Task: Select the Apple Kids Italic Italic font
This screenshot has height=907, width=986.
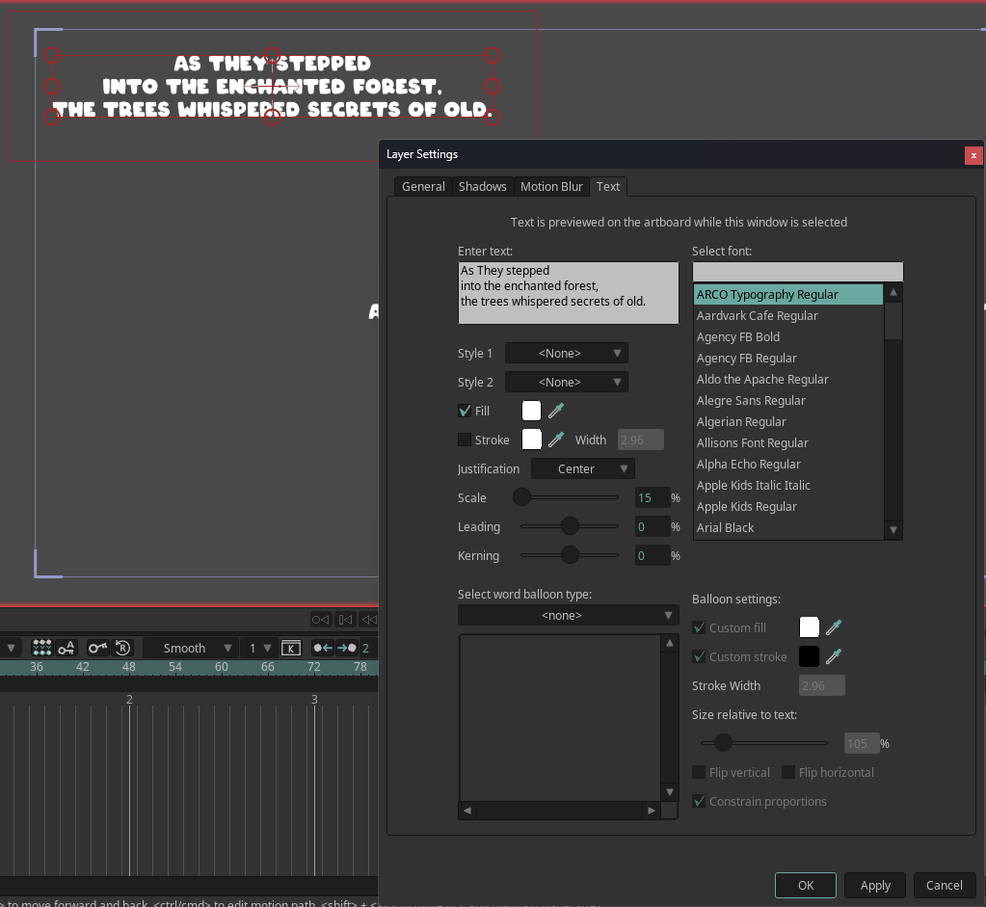Action: [788, 486]
